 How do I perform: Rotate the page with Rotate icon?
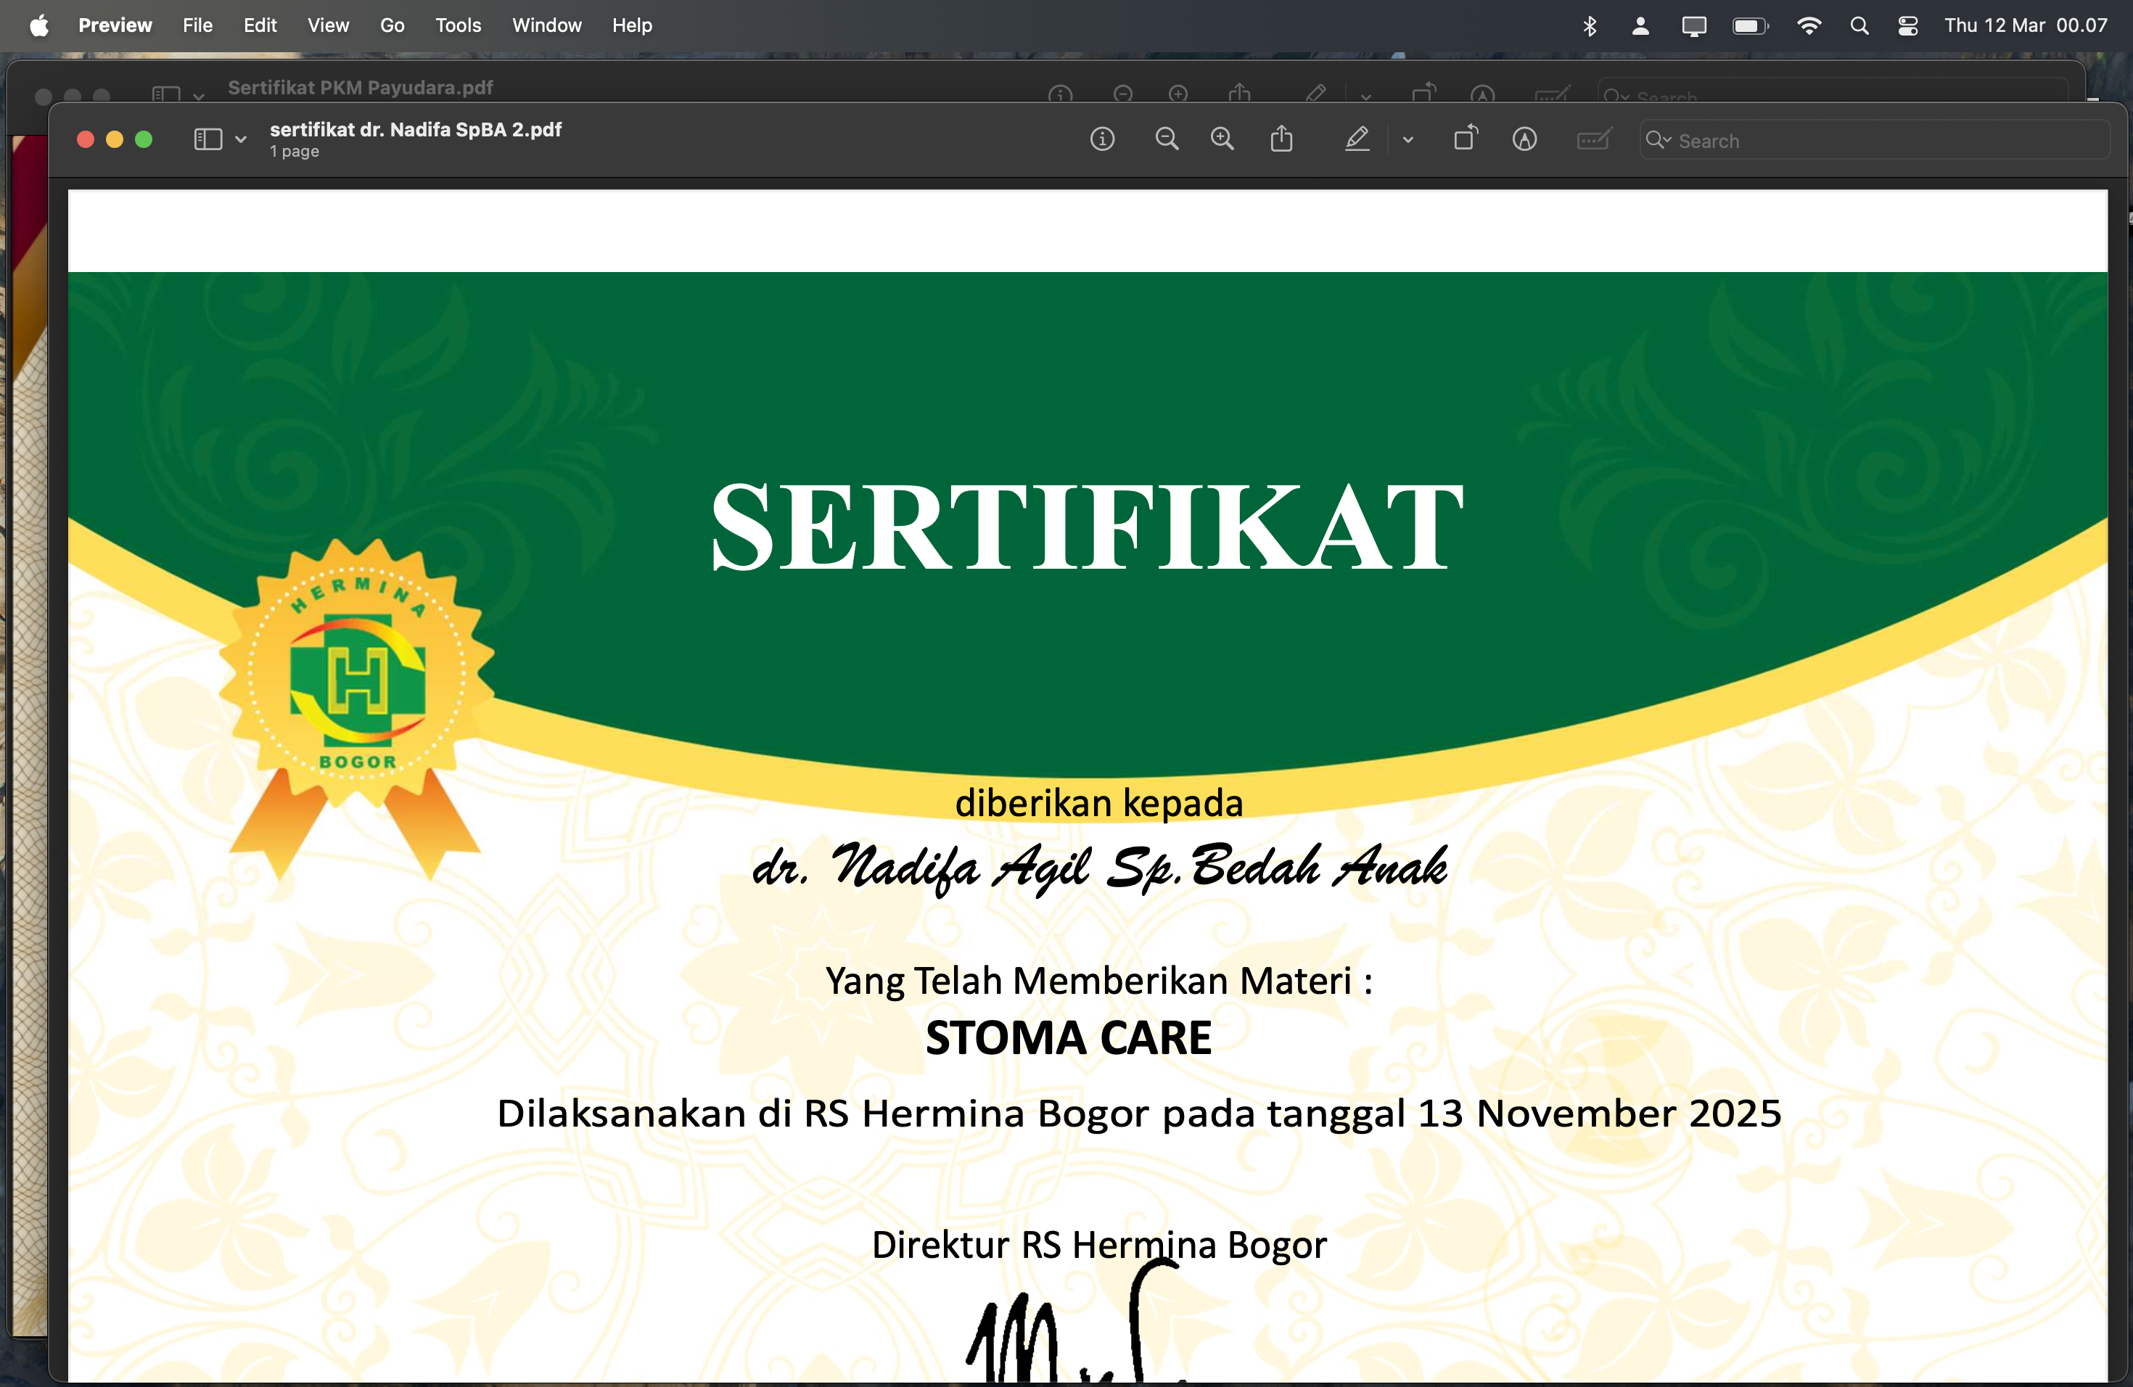1464,139
